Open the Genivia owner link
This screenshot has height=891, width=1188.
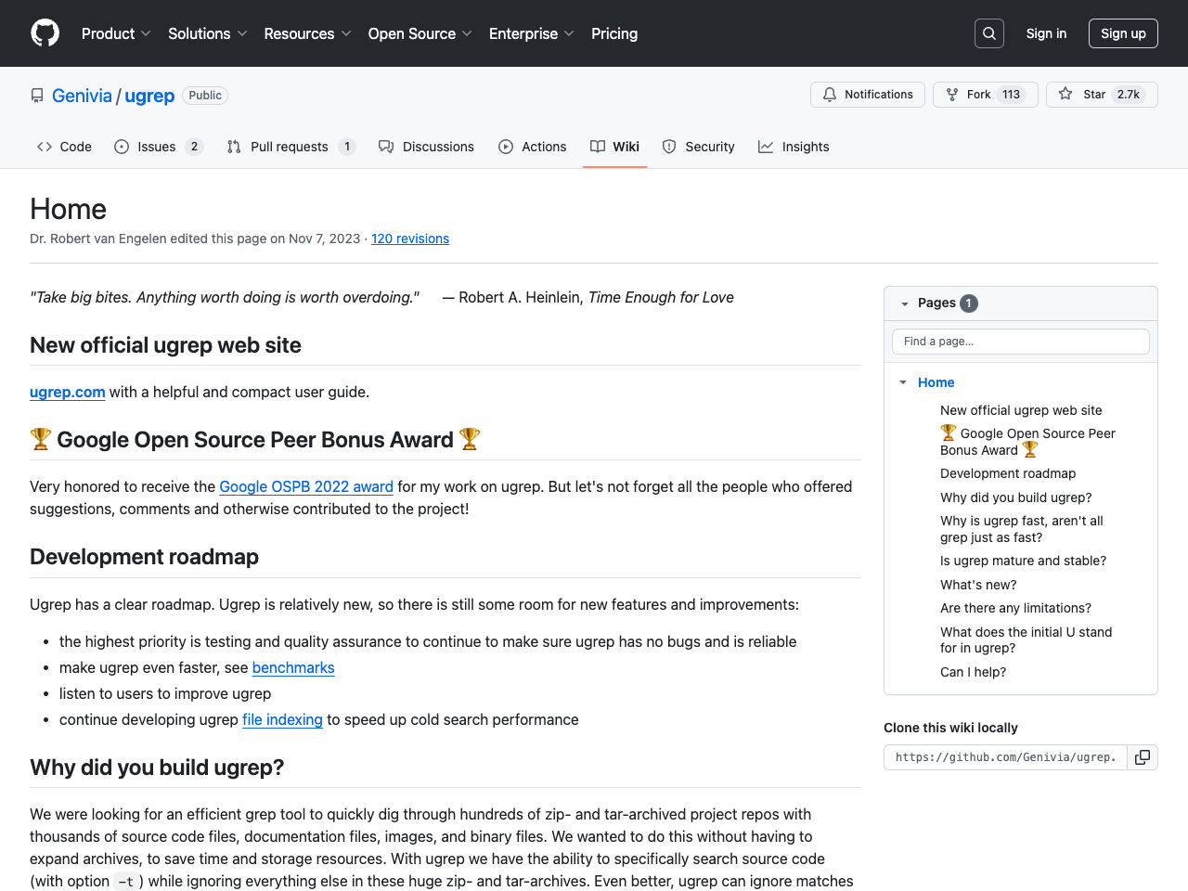pyautogui.click(x=82, y=96)
